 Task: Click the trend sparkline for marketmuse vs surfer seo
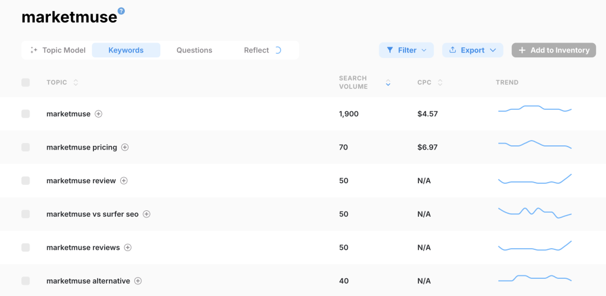pyautogui.click(x=535, y=213)
